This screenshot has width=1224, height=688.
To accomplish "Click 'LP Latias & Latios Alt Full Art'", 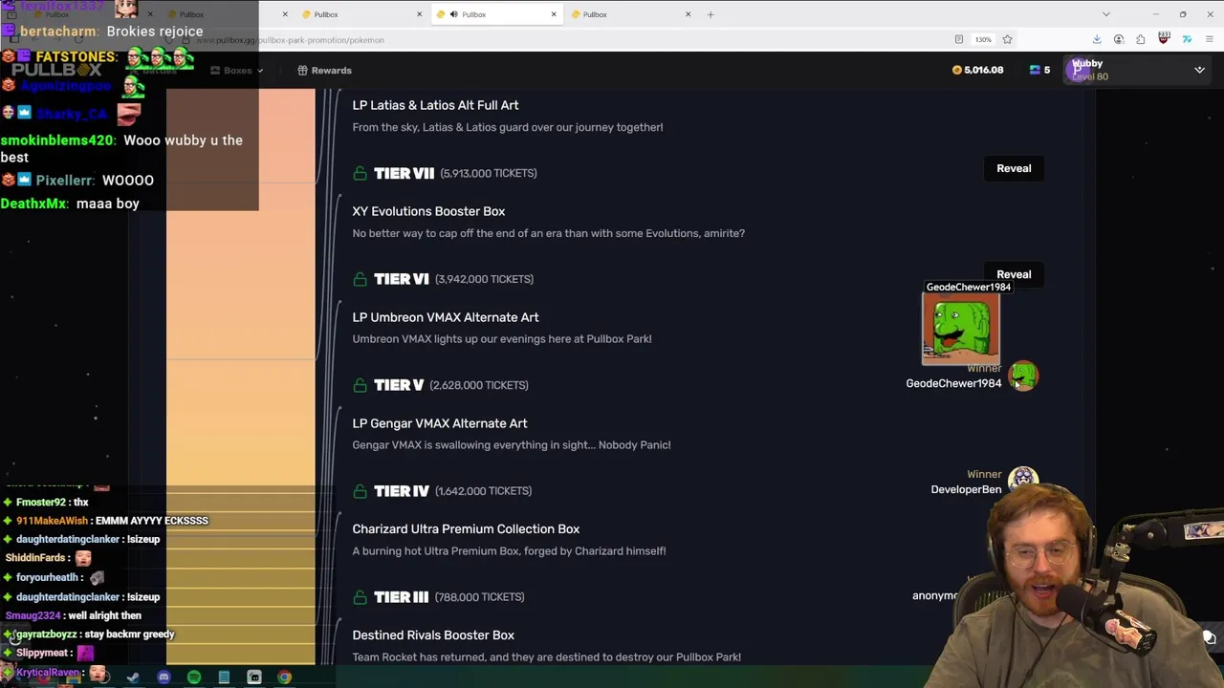I will [x=435, y=105].
